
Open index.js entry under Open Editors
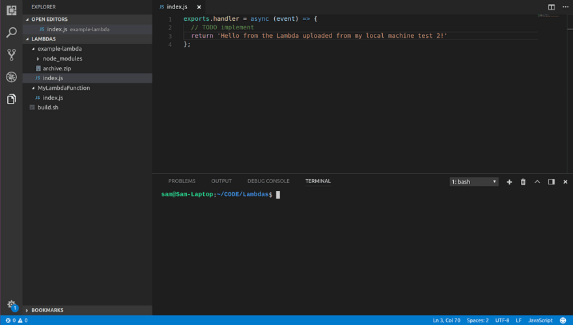87,29
